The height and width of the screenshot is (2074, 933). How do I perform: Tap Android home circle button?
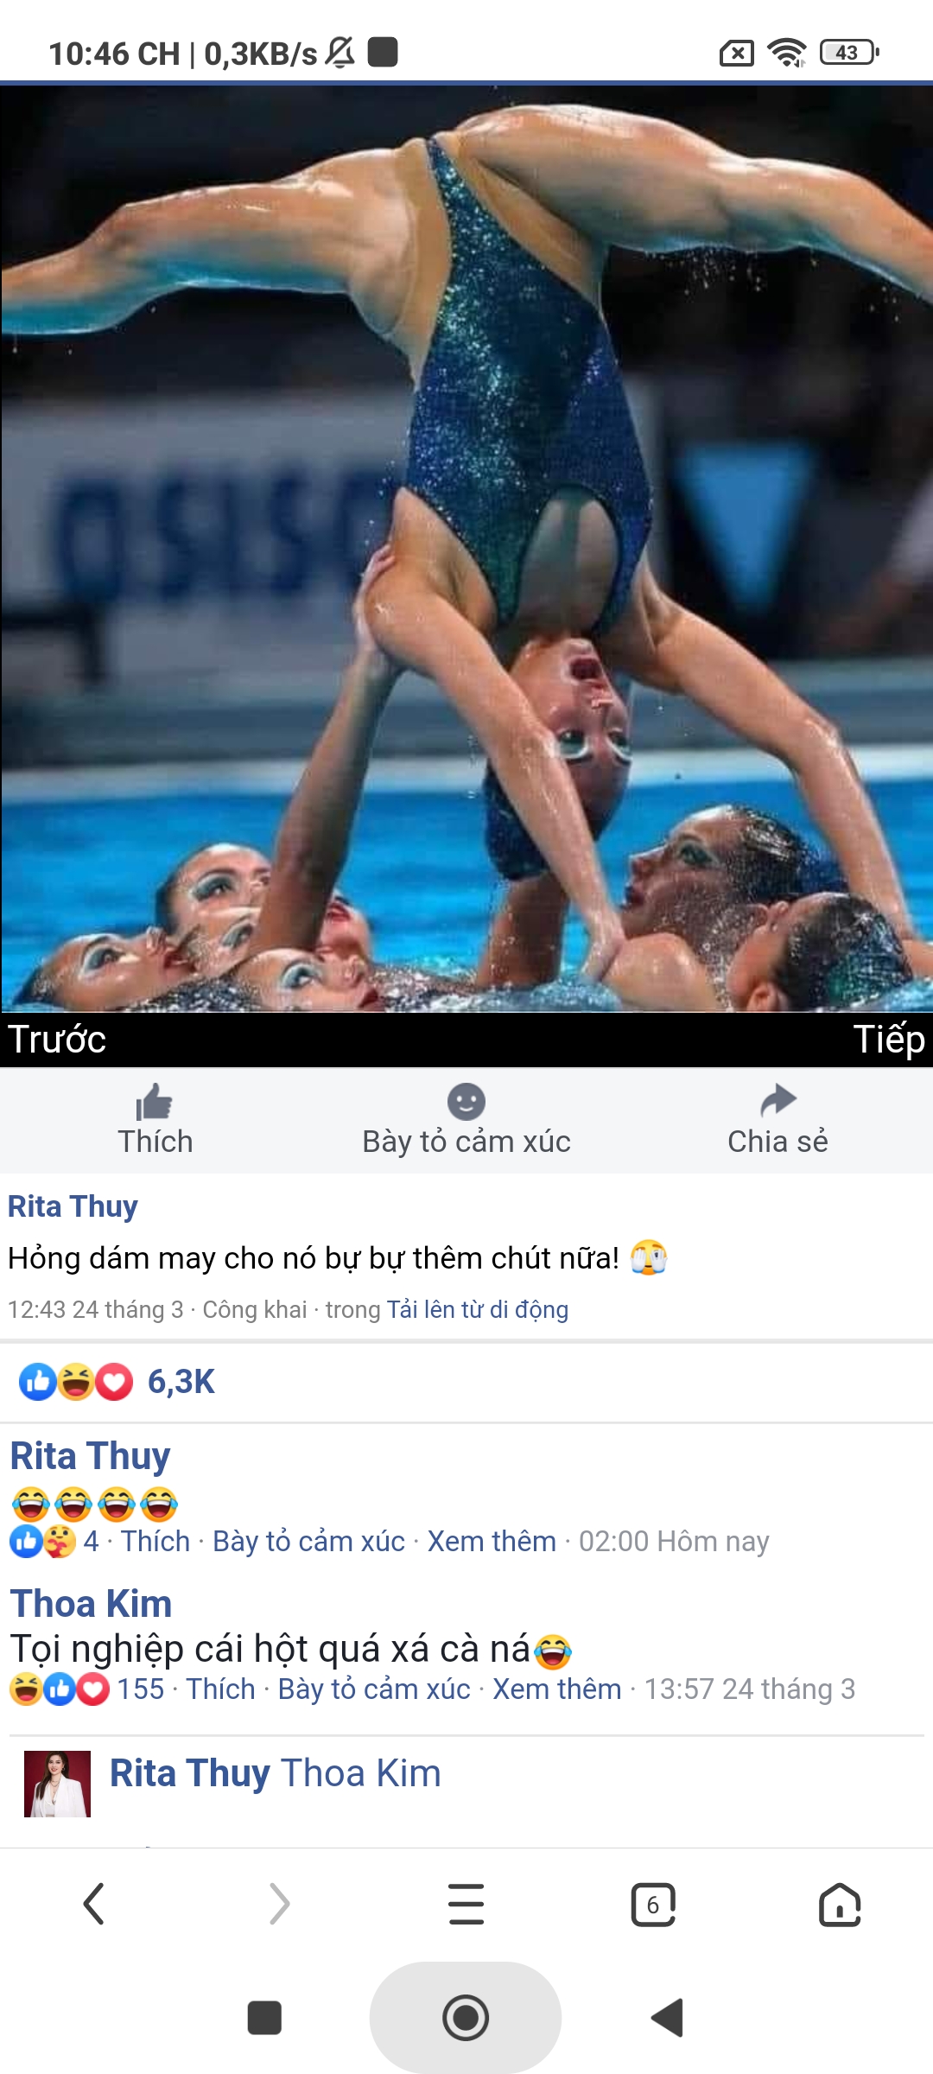tap(466, 2018)
